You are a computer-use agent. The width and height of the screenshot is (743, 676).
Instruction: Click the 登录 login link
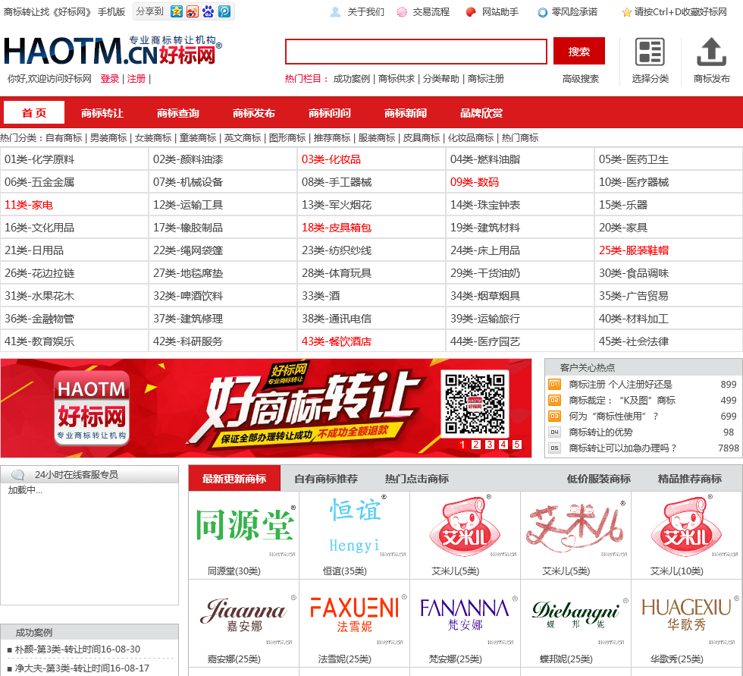pyautogui.click(x=110, y=79)
